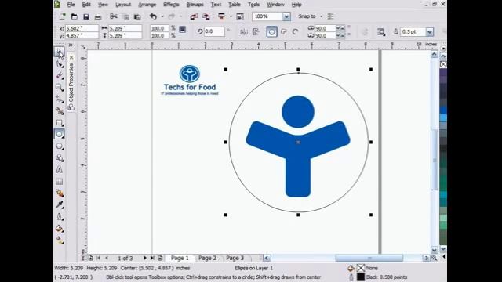502x282 pixels.
Task: Select the Interactive Fill tool
Action: (x=60, y=240)
